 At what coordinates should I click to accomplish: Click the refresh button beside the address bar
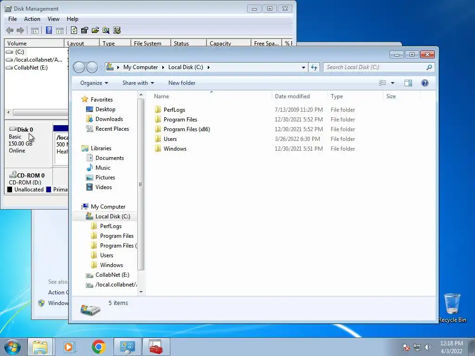[x=314, y=67]
